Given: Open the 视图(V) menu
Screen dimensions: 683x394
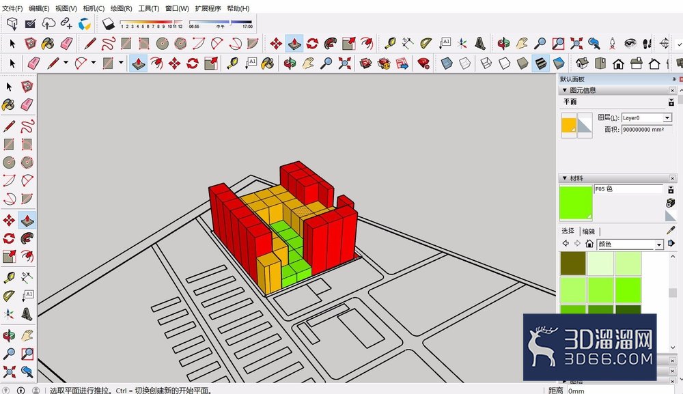Looking at the screenshot, I should [x=66, y=8].
